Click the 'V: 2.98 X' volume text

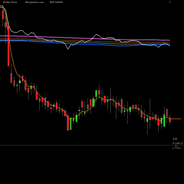coord(177,143)
